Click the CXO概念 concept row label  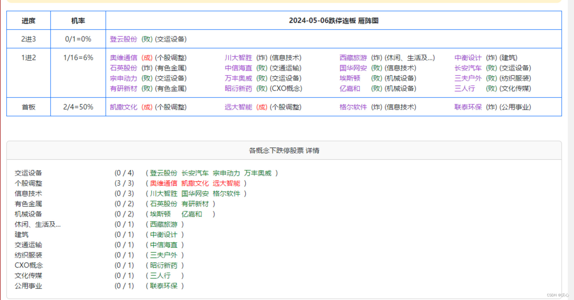[29, 265]
